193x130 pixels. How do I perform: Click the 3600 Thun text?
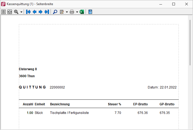pos(27,76)
